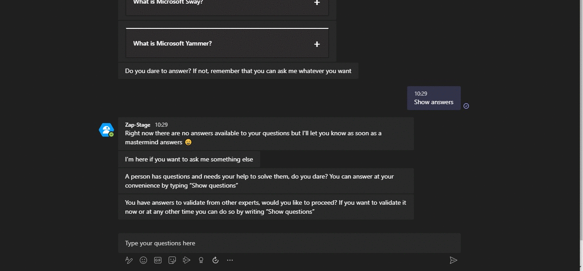Click the seen checkmark beside Show answers
The width and height of the screenshot is (583, 271).
pyautogui.click(x=466, y=106)
